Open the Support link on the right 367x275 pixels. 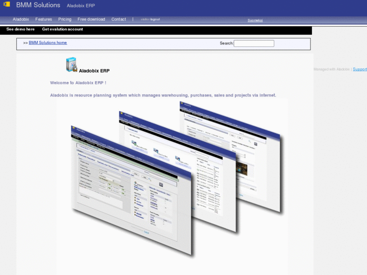(360, 69)
